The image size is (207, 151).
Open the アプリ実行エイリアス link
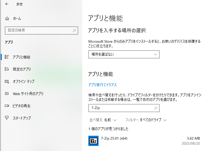tap(102, 85)
